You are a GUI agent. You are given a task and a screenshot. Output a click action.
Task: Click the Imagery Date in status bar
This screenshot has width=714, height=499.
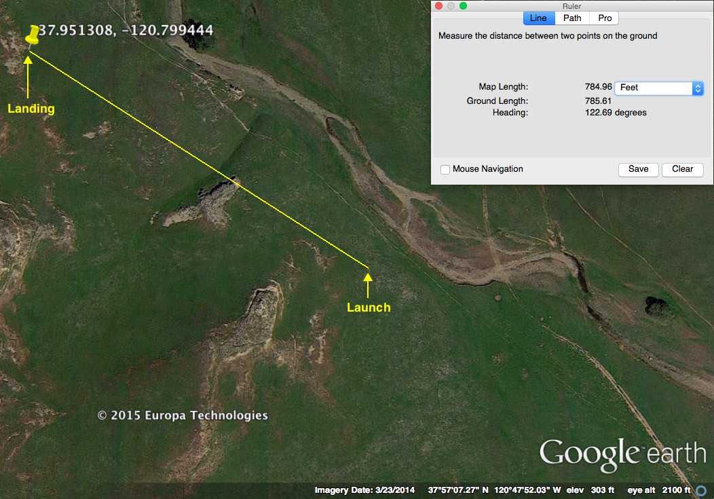[x=366, y=490]
